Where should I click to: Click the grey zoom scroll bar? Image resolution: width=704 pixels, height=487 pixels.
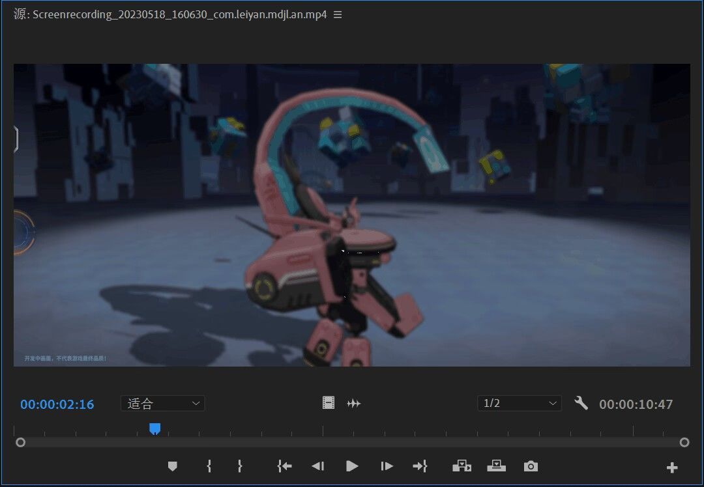pyautogui.click(x=352, y=443)
